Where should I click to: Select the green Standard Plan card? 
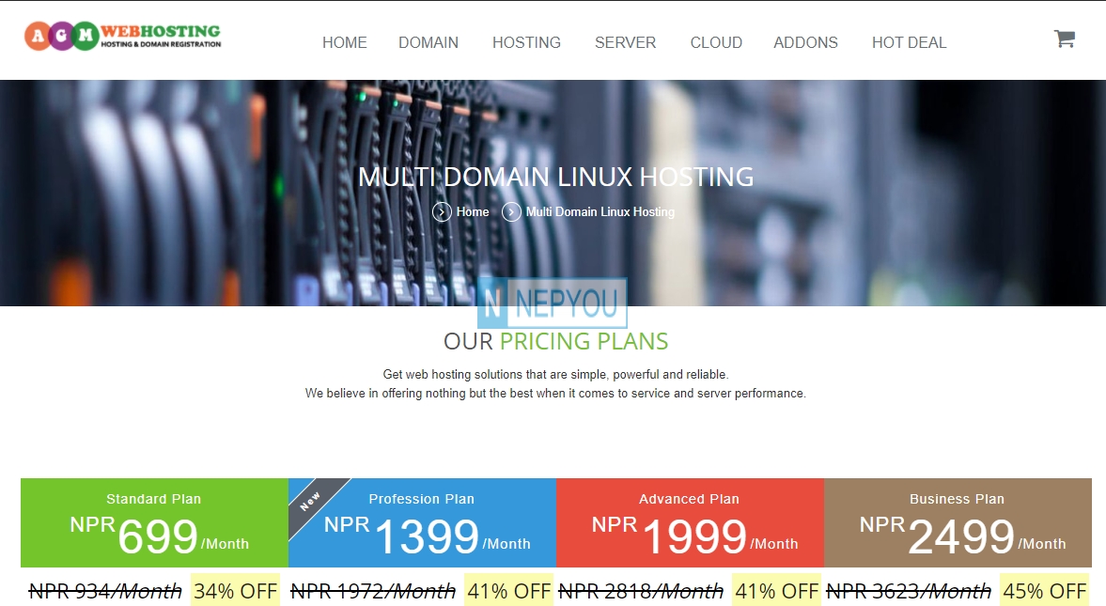click(x=154, y=523)
